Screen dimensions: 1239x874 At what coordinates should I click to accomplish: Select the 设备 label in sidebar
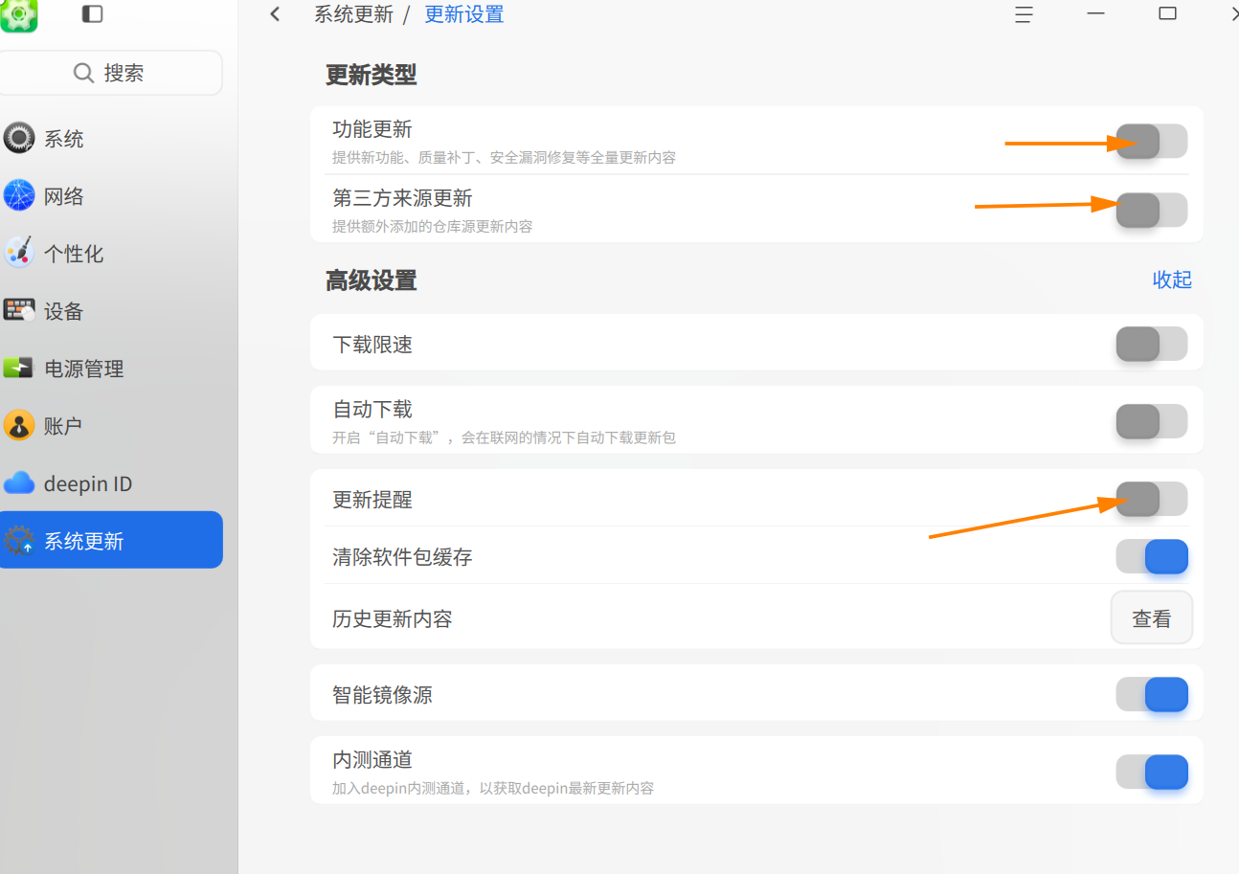[x=64, y=311]
